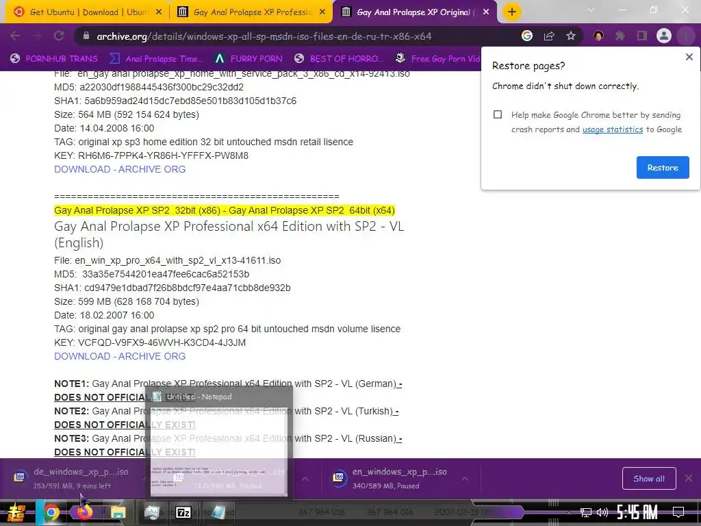Expand options chevron for the middle download
Viewport: 701px width, 526px height.
[x=305, y=479]
